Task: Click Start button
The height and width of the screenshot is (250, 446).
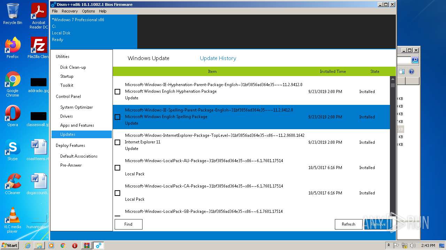Action: click(x=10, y=245)
